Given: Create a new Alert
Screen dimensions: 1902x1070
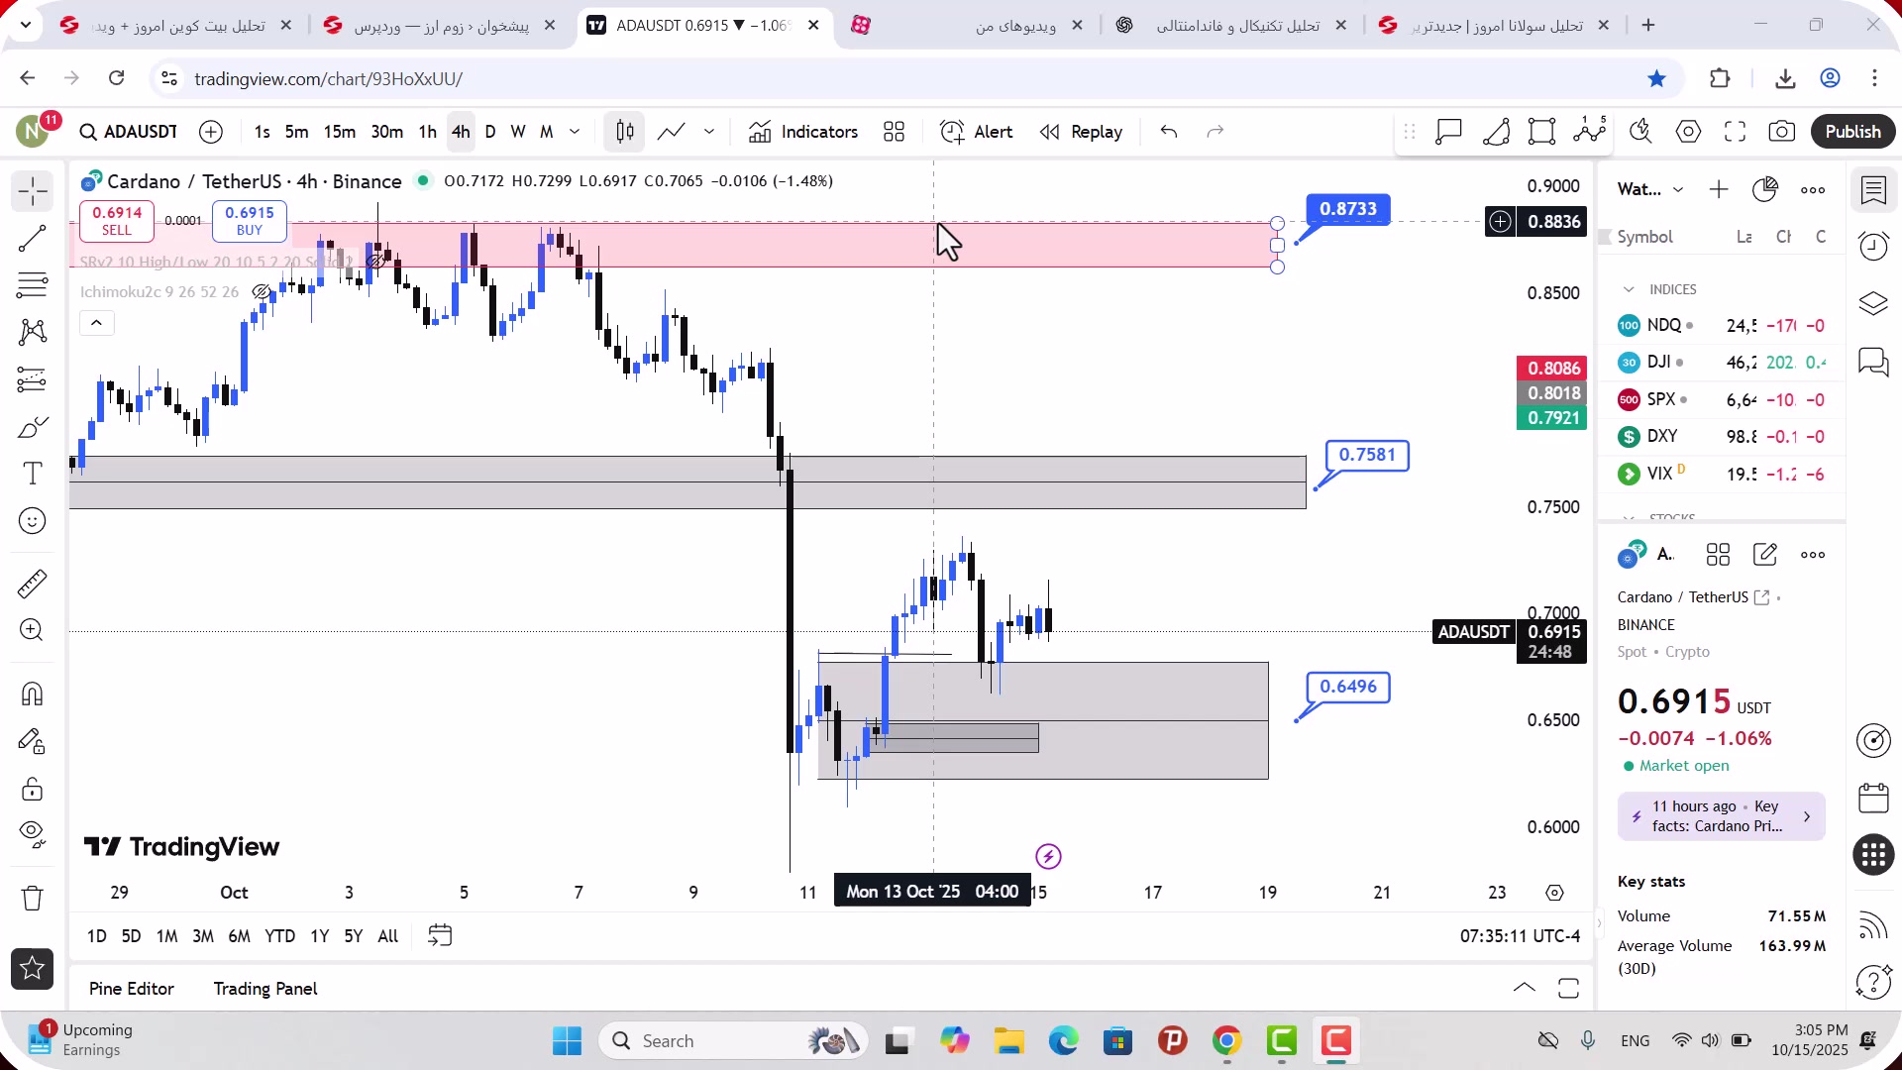Looking at the screenshot, I should 976,132.
